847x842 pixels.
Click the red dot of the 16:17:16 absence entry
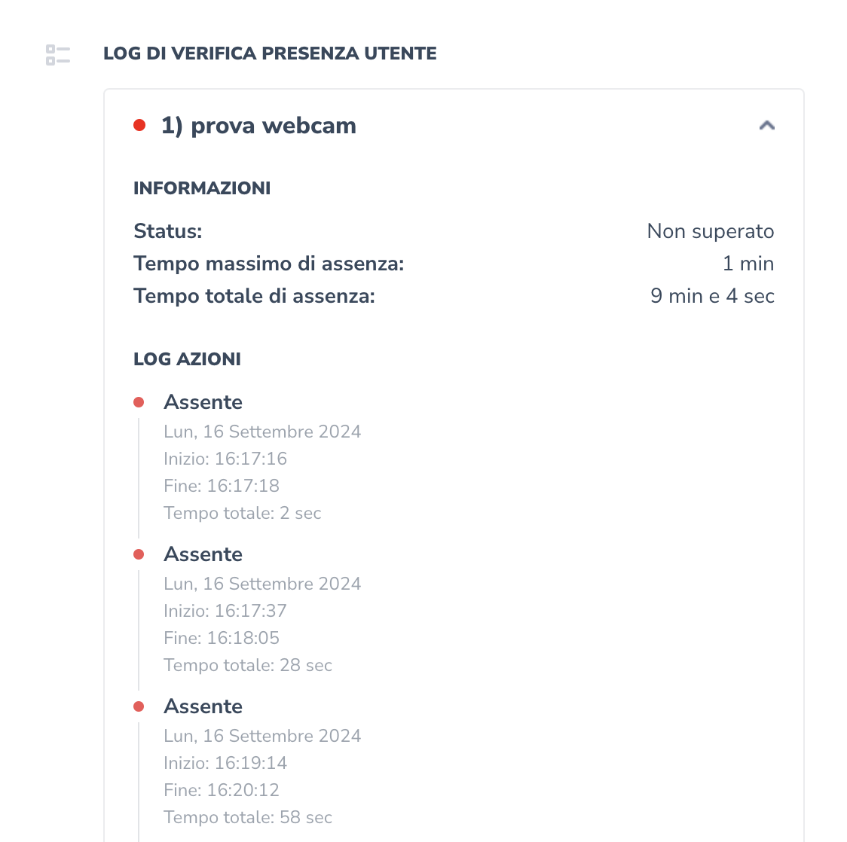coord(139,402)
